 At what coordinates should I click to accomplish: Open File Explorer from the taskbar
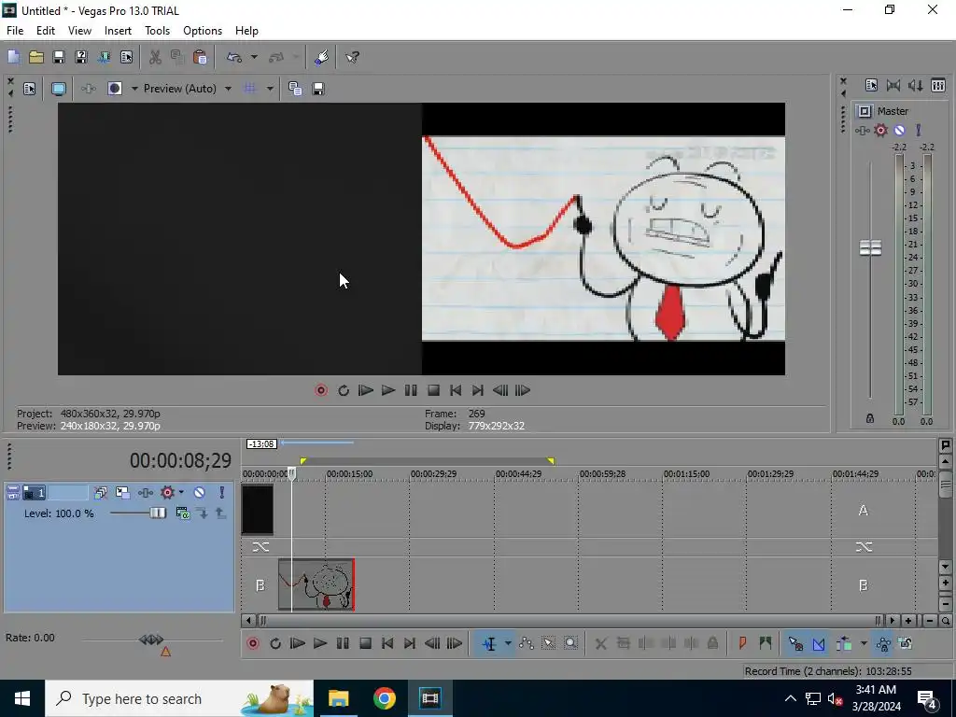tap(338, 698)
